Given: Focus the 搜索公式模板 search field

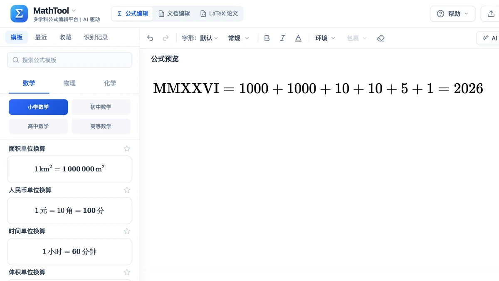Looking at the screenshot, I should pos(69,60).
